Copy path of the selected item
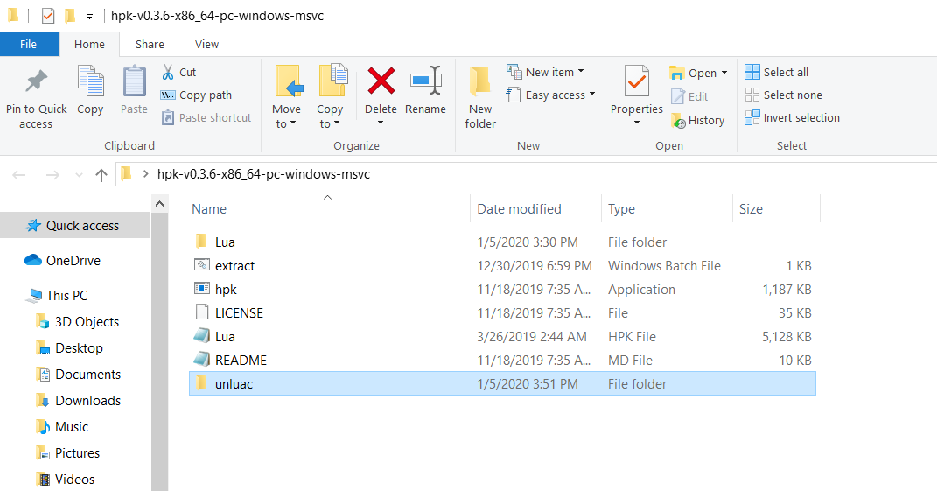Image resolution: width=937 pixels, height=491 pixels. pos(197,95)
